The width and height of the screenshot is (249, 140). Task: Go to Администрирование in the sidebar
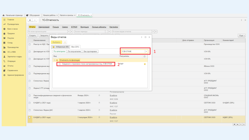coord(15,75)
